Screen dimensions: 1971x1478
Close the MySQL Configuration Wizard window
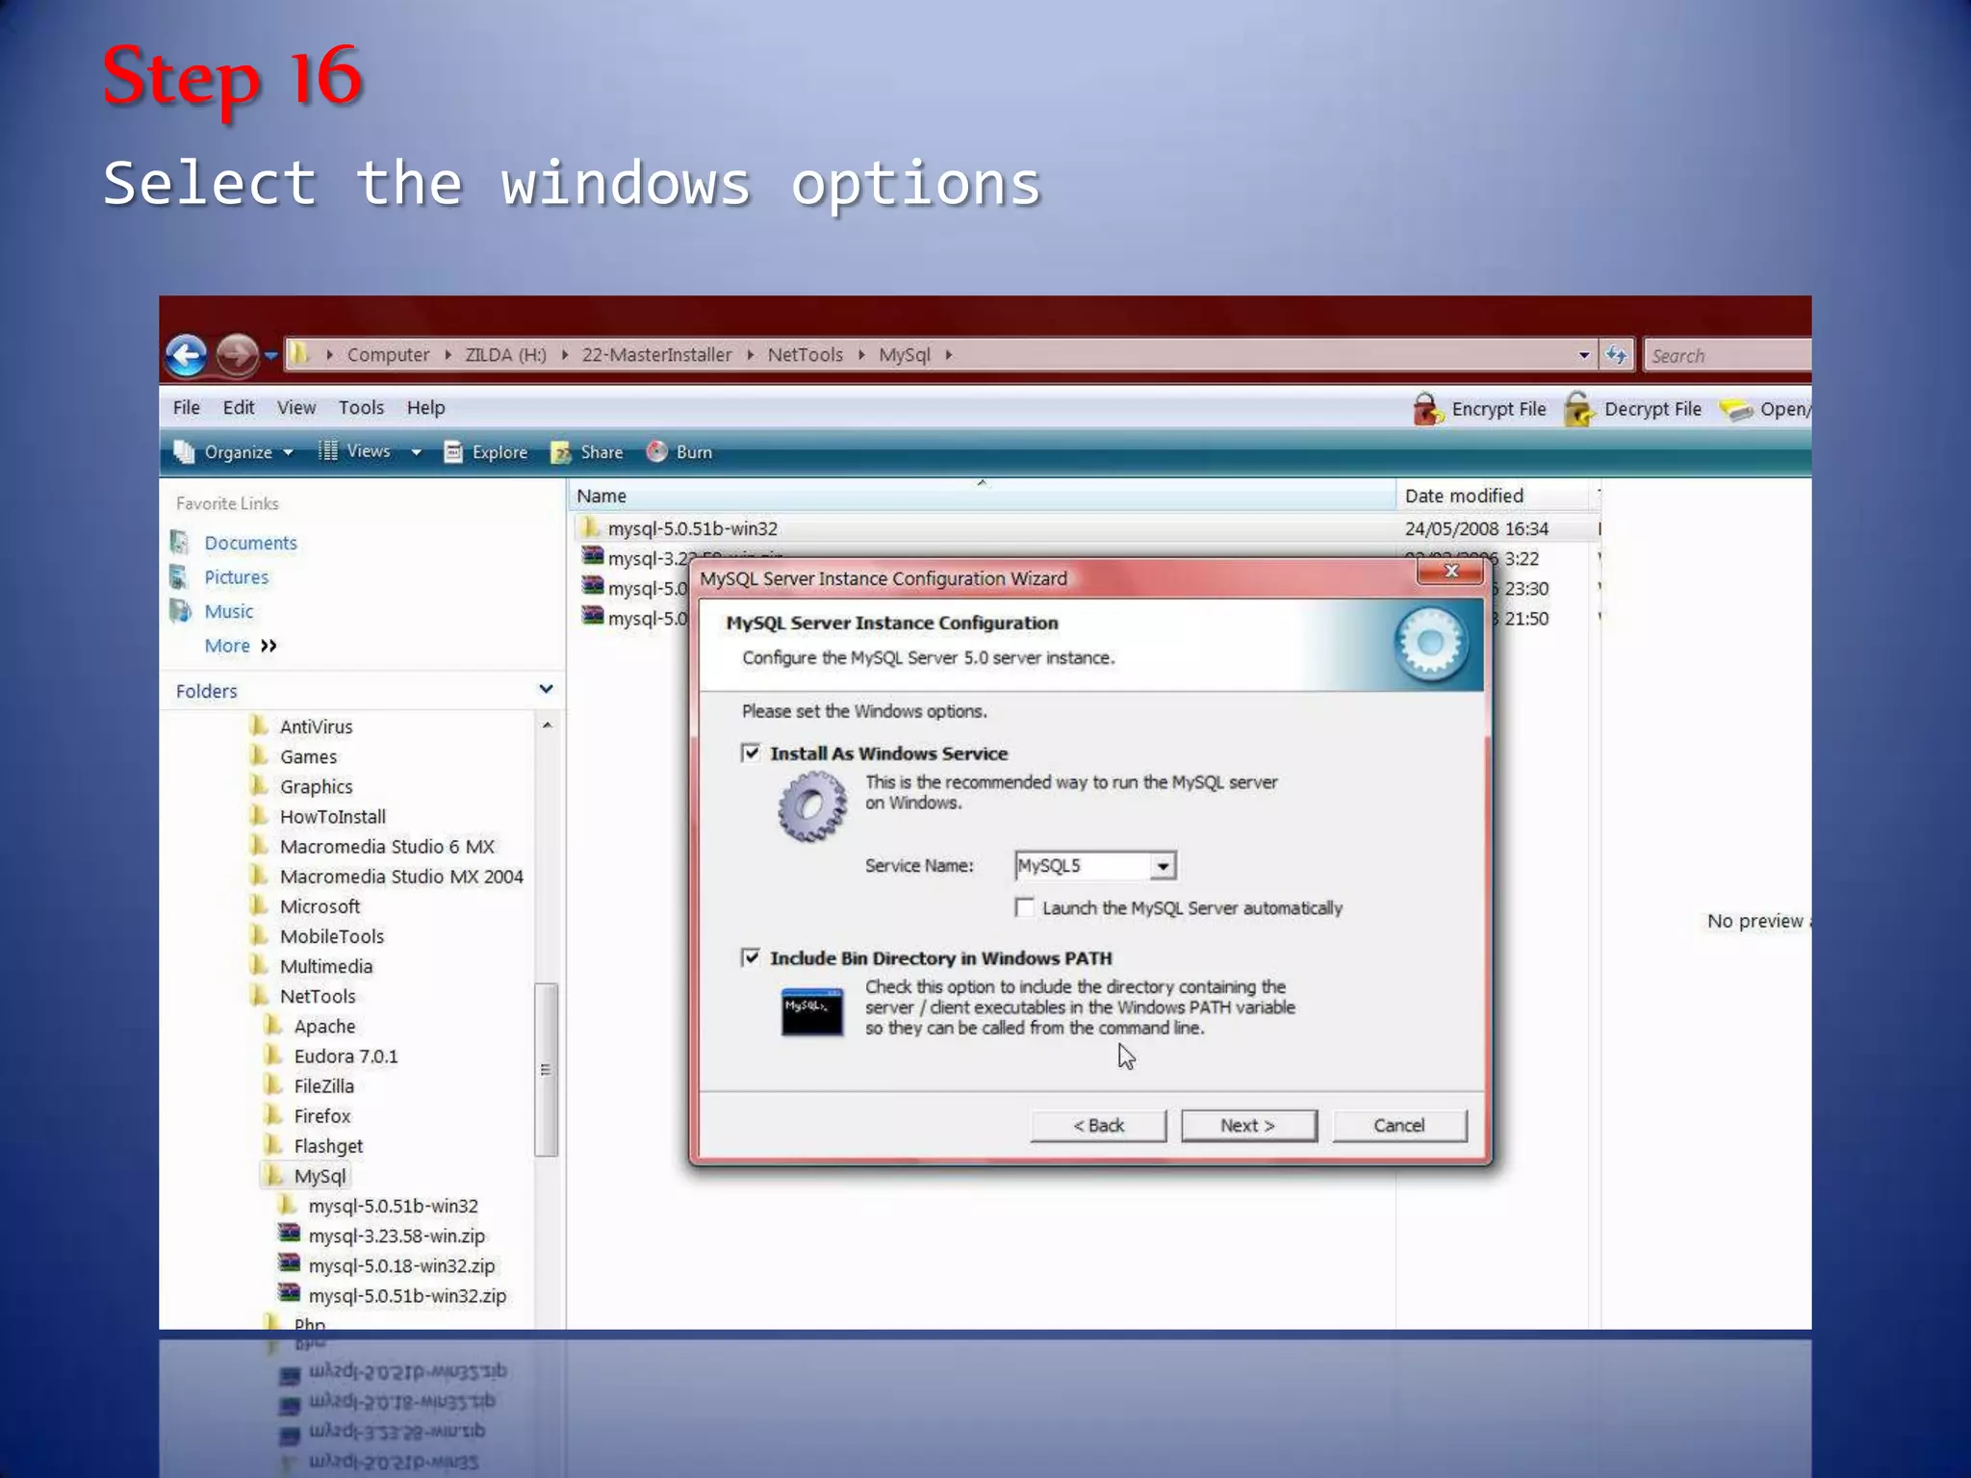point(1451,572)
